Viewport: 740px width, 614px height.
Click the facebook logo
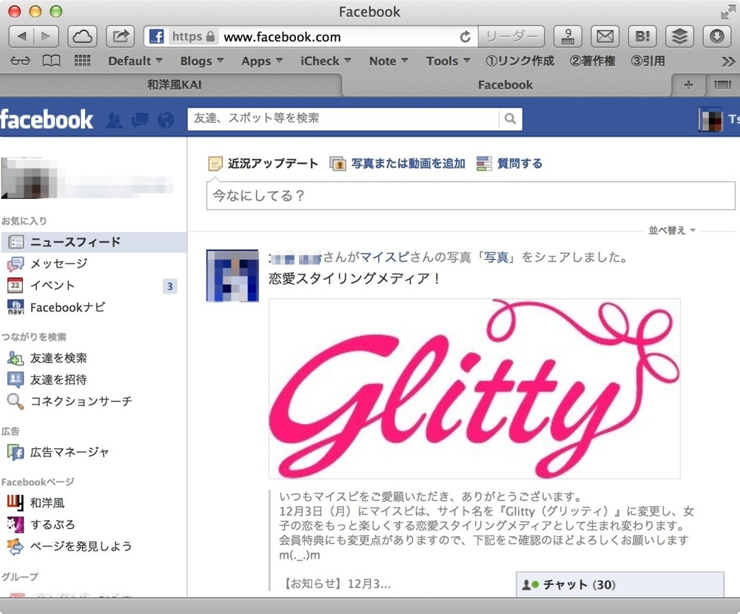(46, 119)
